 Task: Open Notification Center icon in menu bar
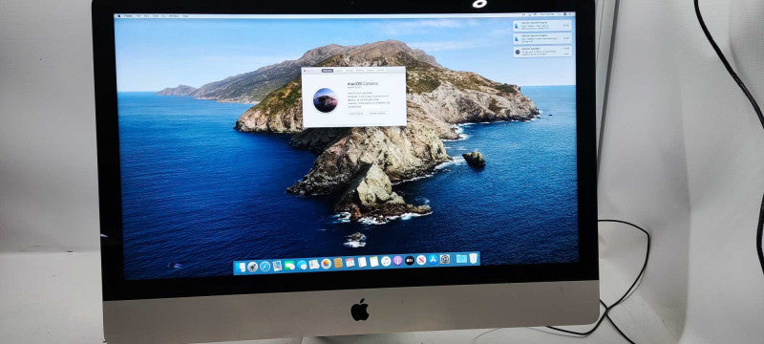tap(570, 14)
